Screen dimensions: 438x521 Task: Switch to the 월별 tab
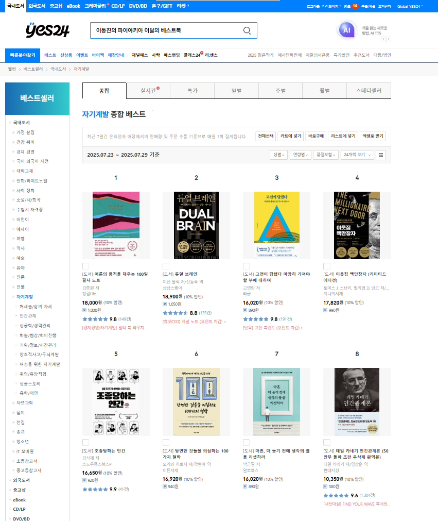325,91
